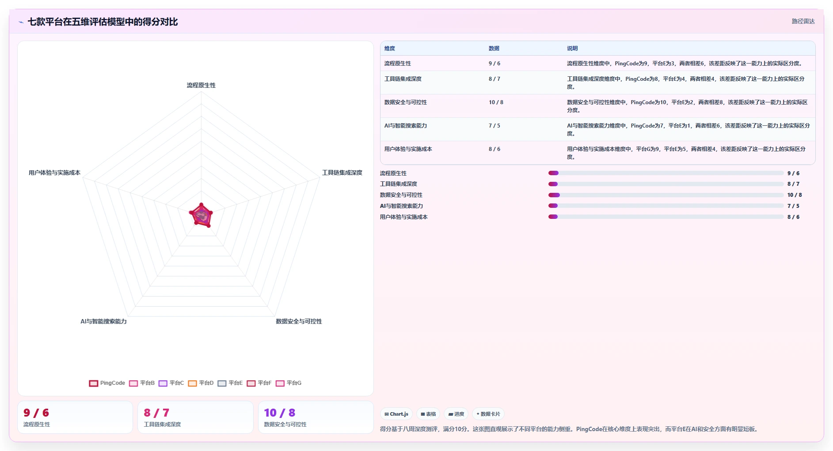Click the 10 / 8 table cell
Viewport: 833px width, 451px height.
tap(496, 102)
